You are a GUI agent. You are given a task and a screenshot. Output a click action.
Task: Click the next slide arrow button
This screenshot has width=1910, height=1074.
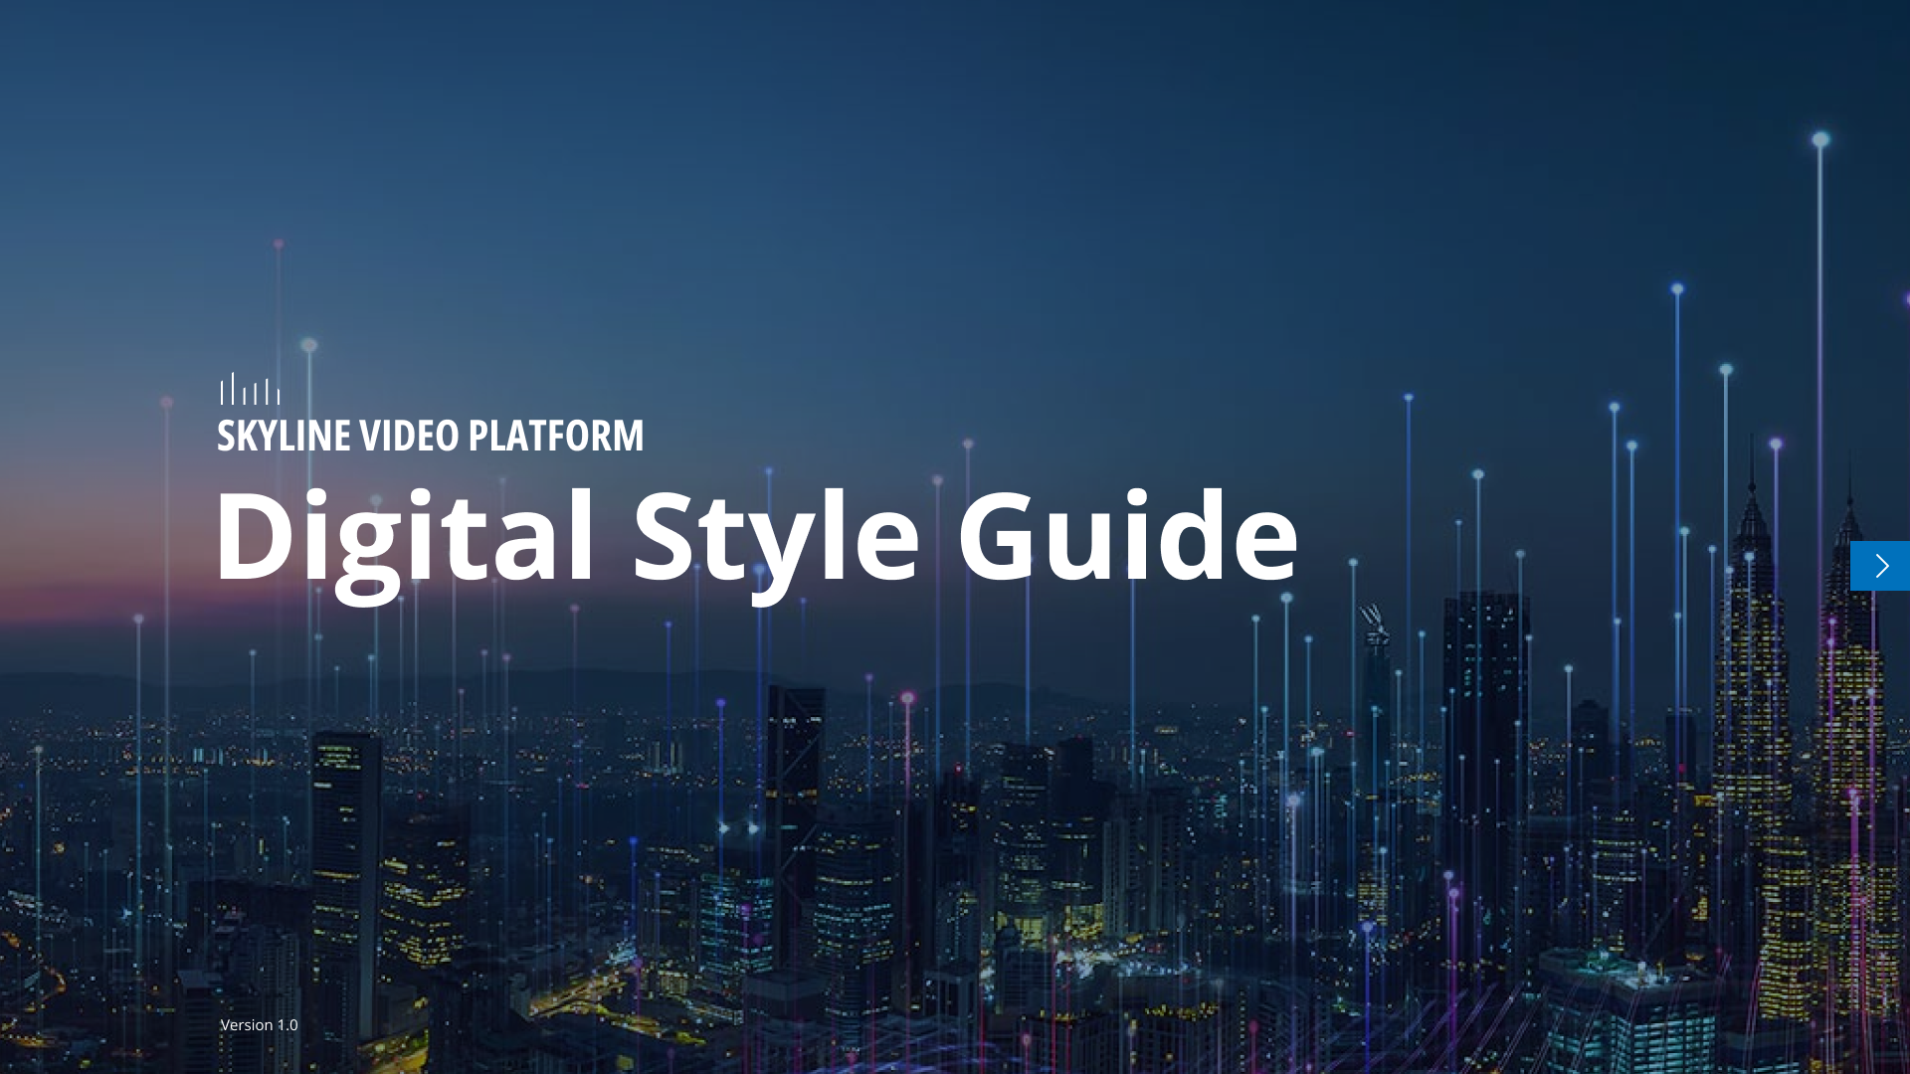point(1879,566)
